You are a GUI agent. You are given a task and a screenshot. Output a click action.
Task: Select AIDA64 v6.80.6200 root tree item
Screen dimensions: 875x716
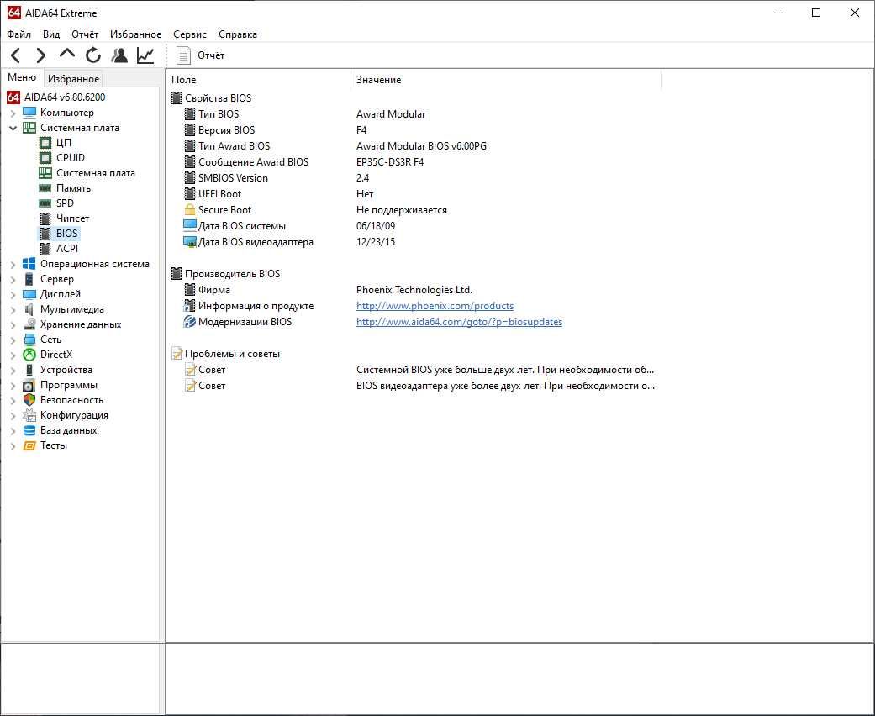click(65, 97)
